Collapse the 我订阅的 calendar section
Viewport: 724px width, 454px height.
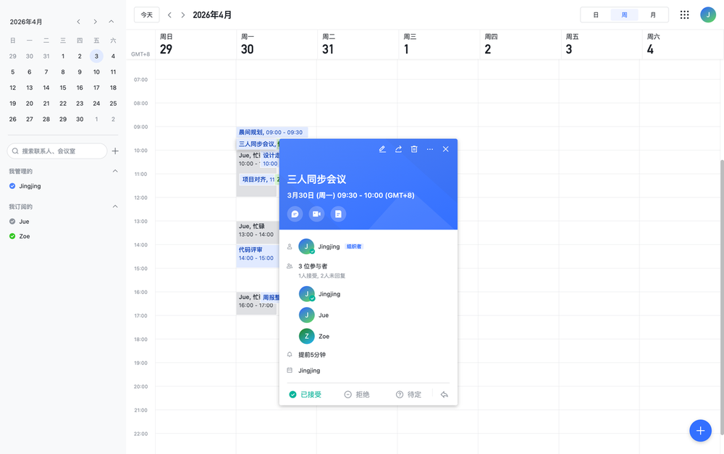tap(114, 206)
